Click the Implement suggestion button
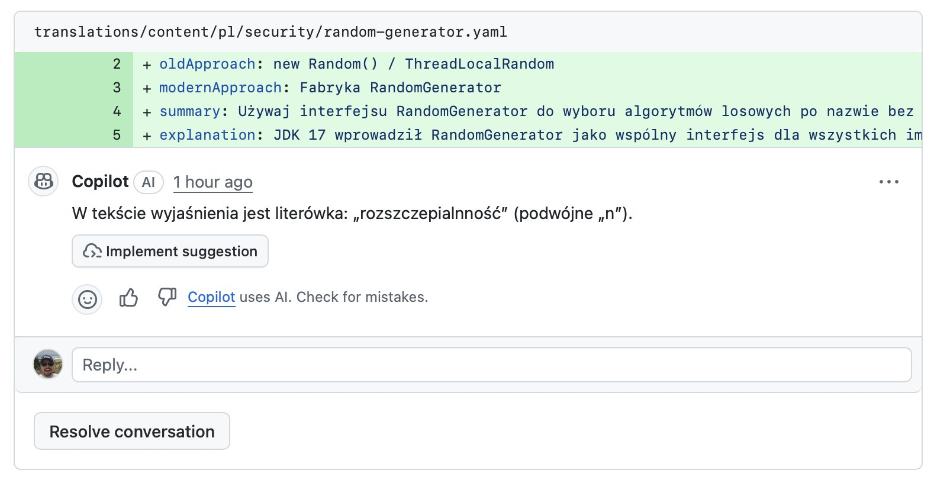Image resolution: width=934 pixels, height=483 pixels. [x=170, y=251]
